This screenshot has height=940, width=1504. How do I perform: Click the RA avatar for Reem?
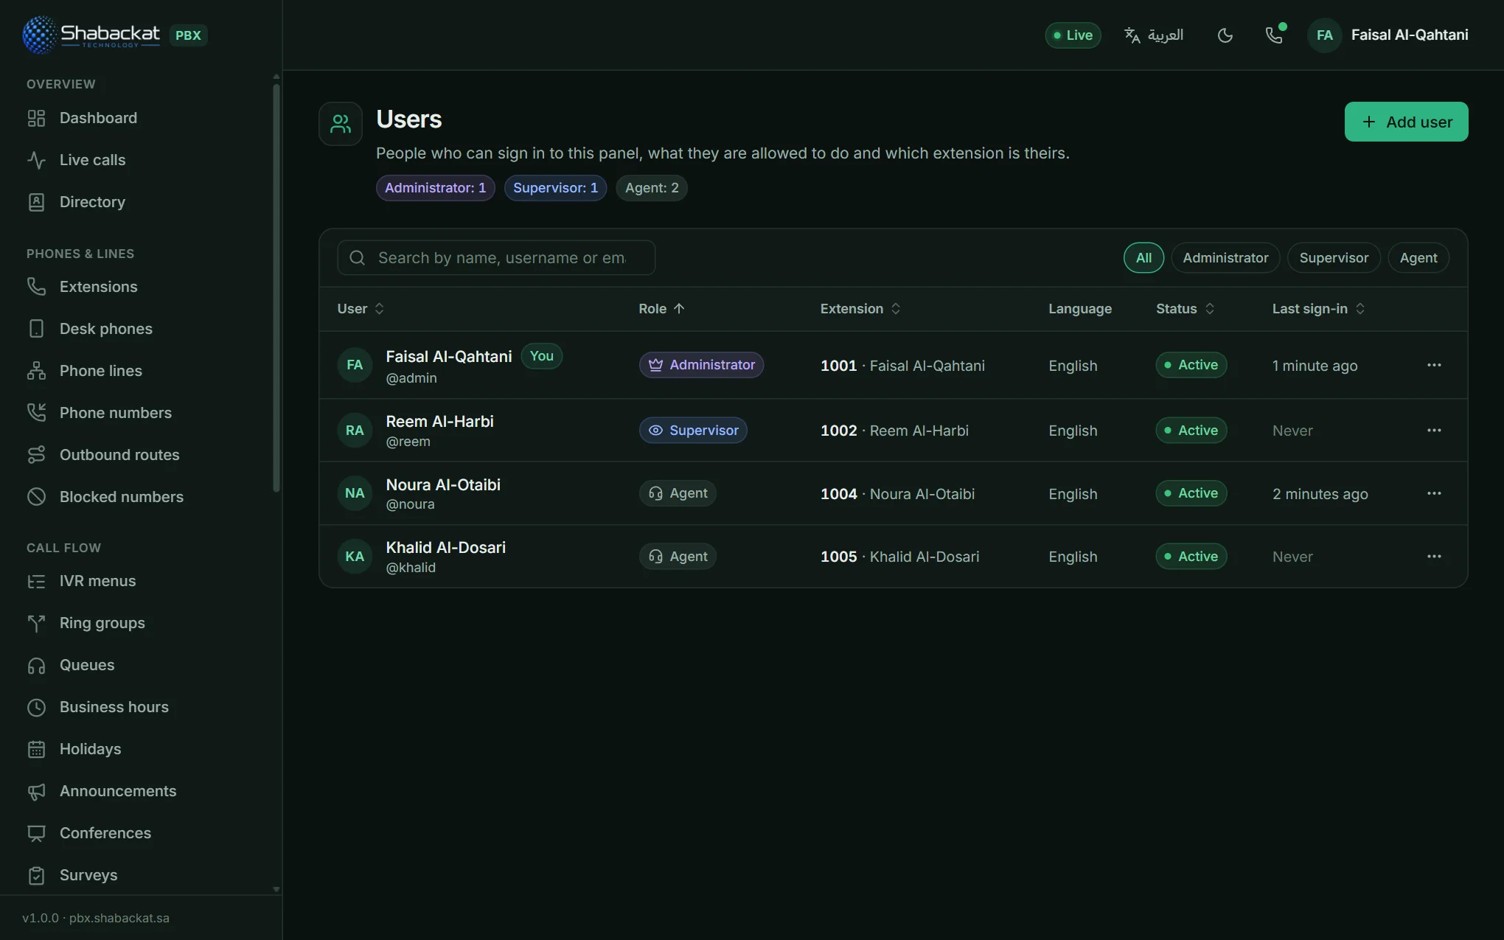click(x=355, y=430)
